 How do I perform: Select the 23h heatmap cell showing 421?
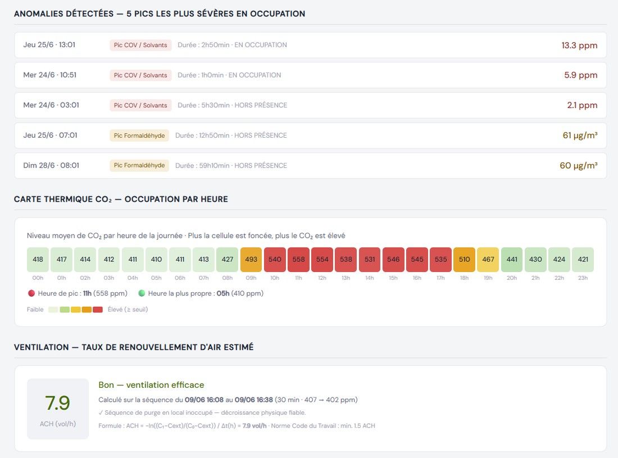point(583,260)
